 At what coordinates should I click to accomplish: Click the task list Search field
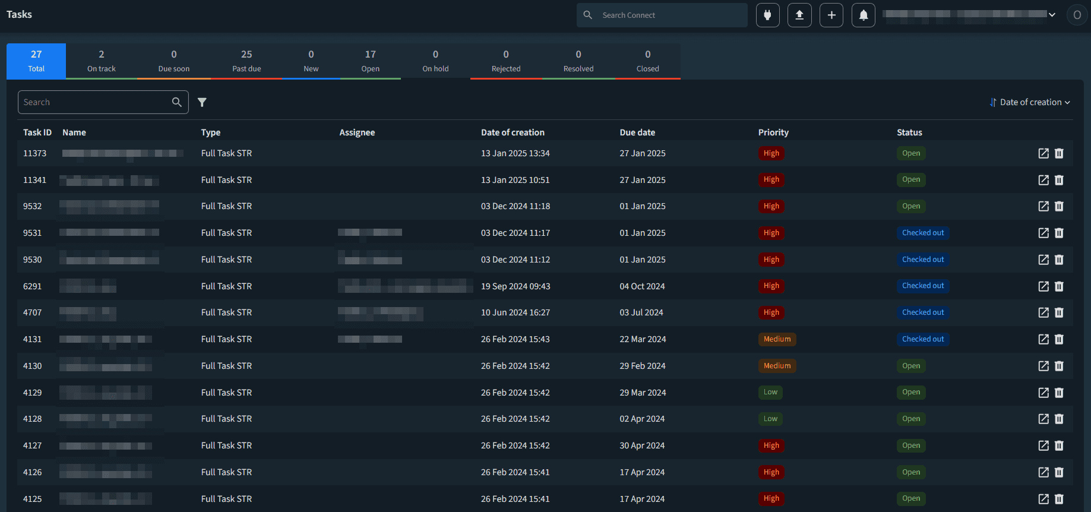[x=96, y=102]
